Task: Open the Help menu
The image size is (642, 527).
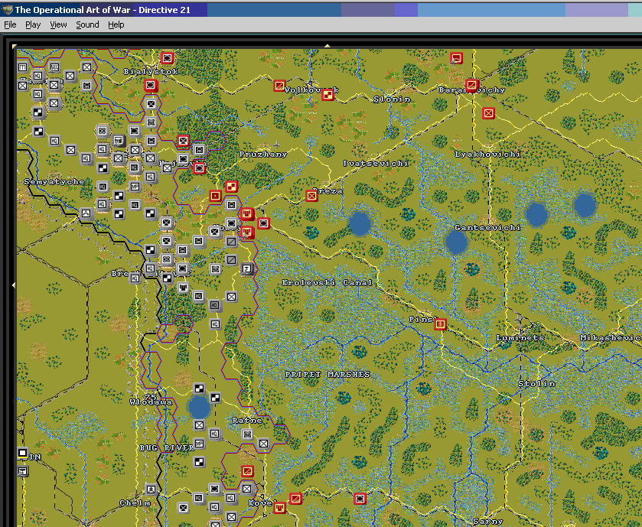Action: (116, 24)
